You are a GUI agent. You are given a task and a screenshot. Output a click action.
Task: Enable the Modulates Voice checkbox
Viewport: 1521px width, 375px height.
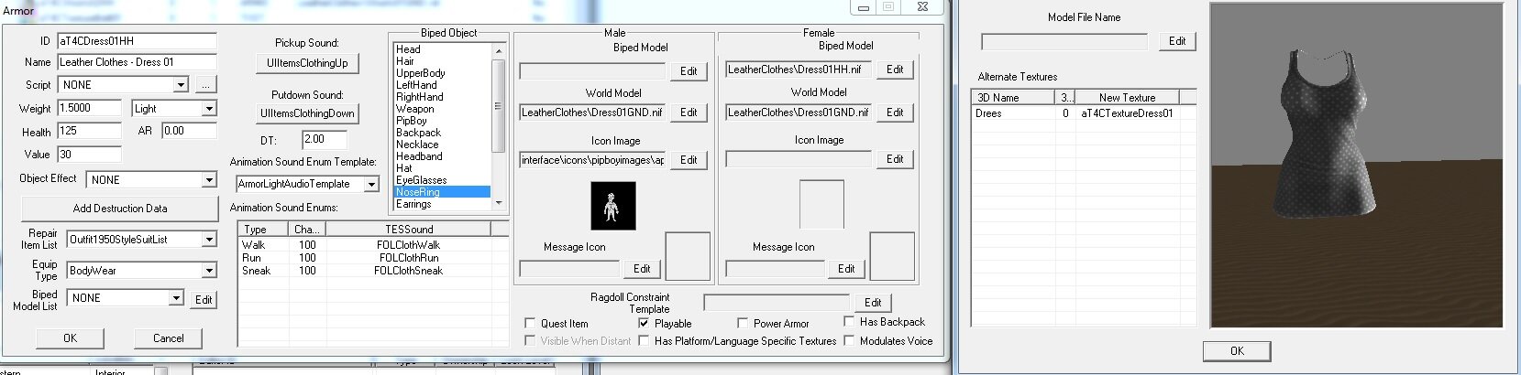[x=849, y=340]
